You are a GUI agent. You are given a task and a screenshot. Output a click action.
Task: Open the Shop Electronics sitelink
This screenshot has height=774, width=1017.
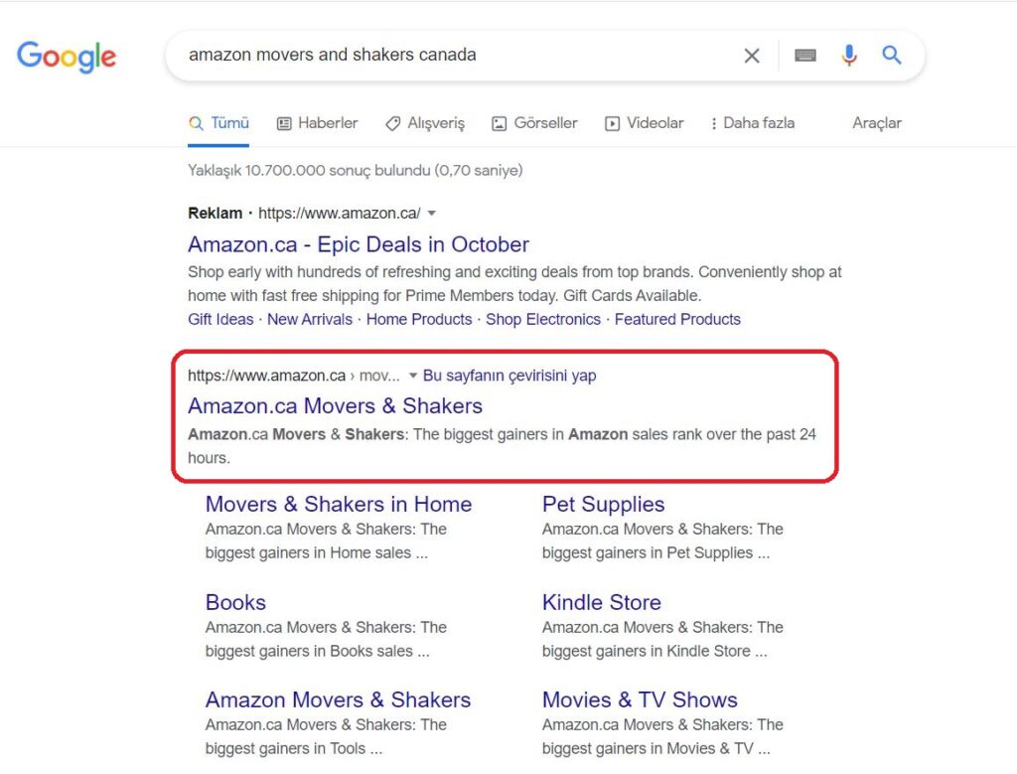543,319
